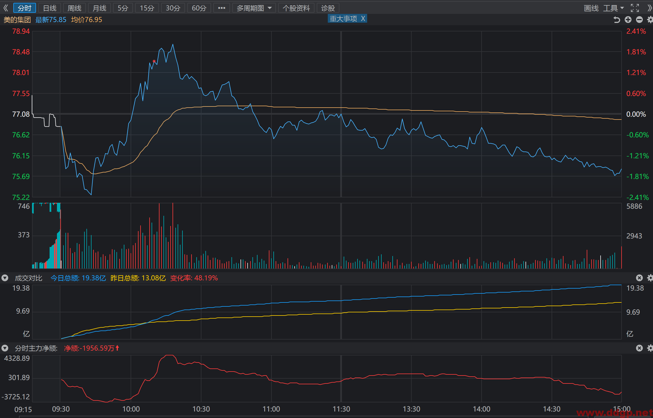Collapse the 成交对比 panel arrow
This screenshot has height=418, width=653.
coord(5,278)
